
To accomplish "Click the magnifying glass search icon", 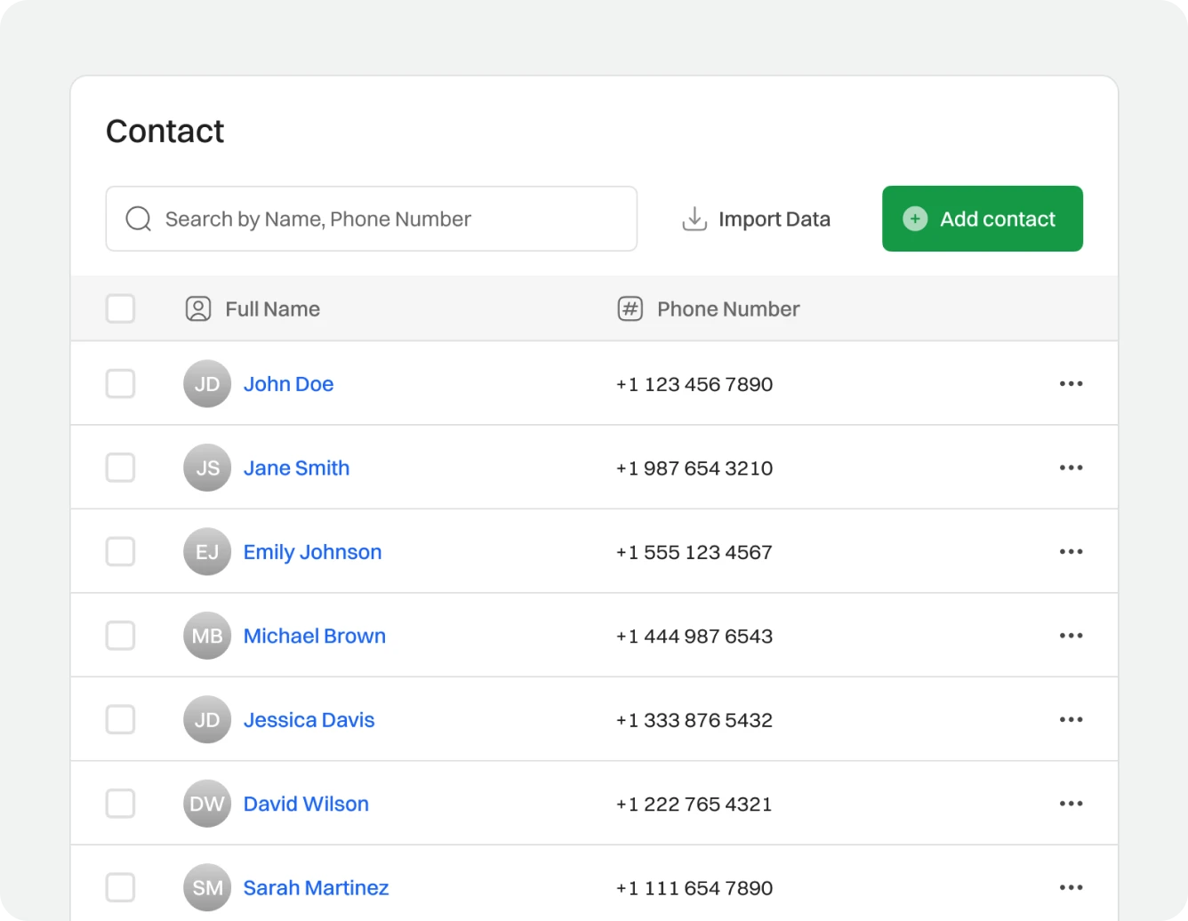I will [x=139, y=219].
